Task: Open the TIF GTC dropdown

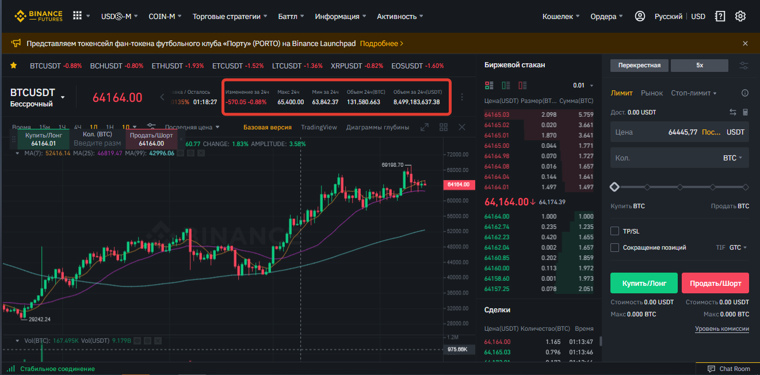Action: point(738,247)
